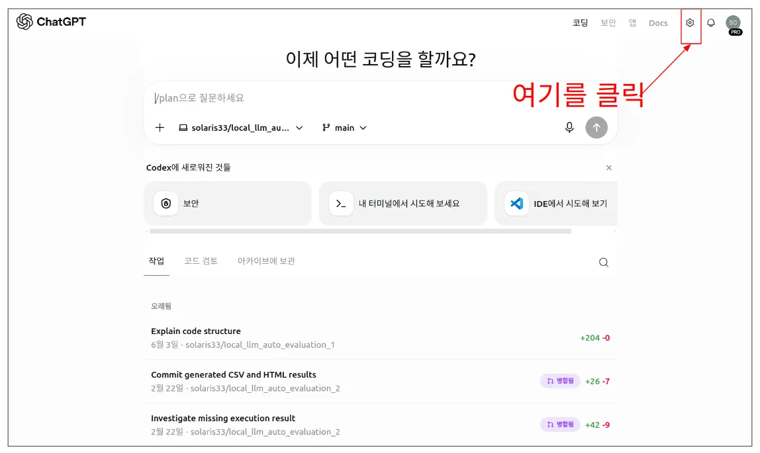Viewport: 760px width, 453px height.
Task: Click the horizontal scrollbar under feature cards
Action: click(361, 231)
